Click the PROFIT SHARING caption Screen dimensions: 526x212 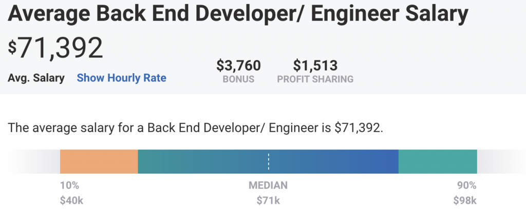click(x=315, y=79)
